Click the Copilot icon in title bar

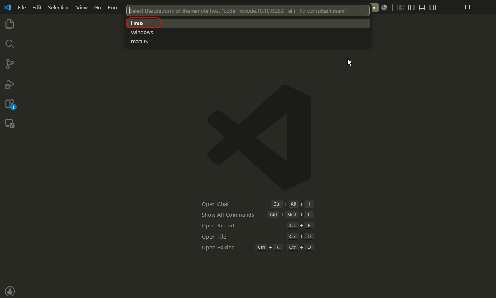pyautogui.click(x=384, y=7)
